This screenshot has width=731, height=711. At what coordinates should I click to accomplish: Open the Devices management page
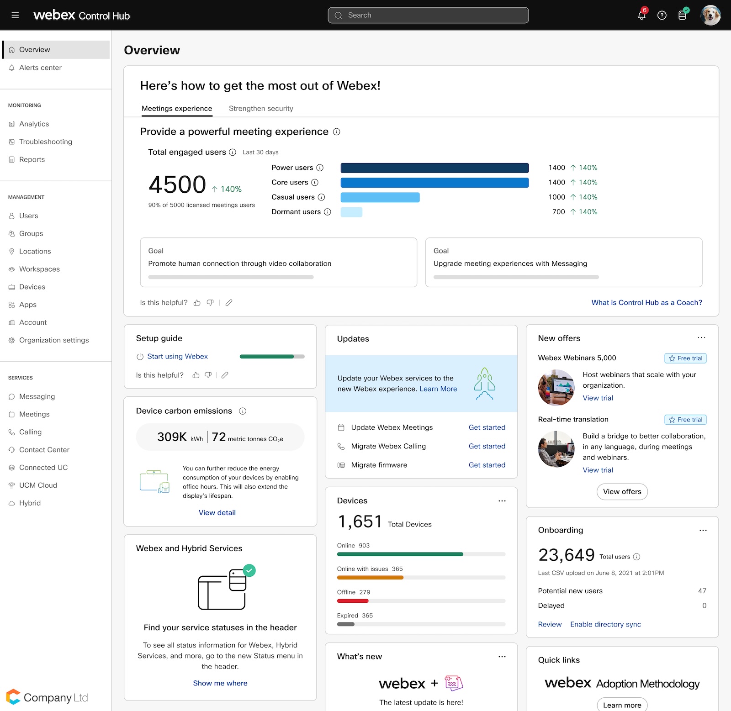(x=32, y=287)
